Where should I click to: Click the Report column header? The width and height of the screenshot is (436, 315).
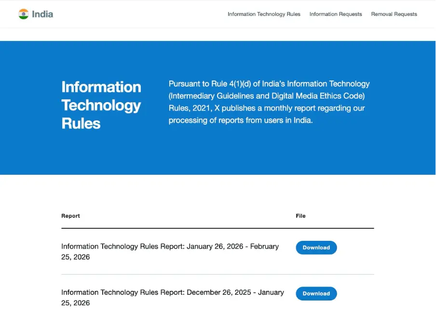click(70, 216)
